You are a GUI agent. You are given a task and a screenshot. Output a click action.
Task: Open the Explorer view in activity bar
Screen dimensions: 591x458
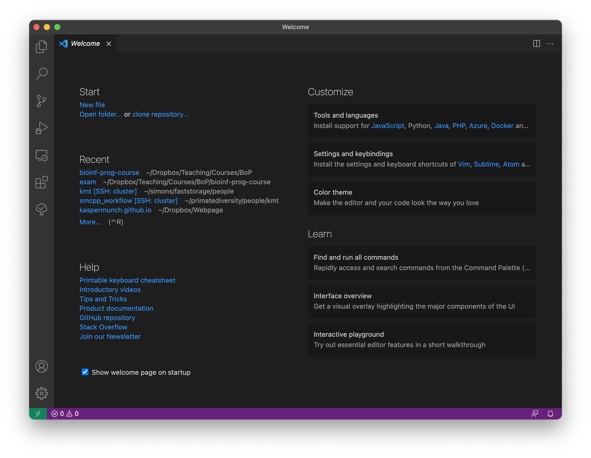[41, 47]
